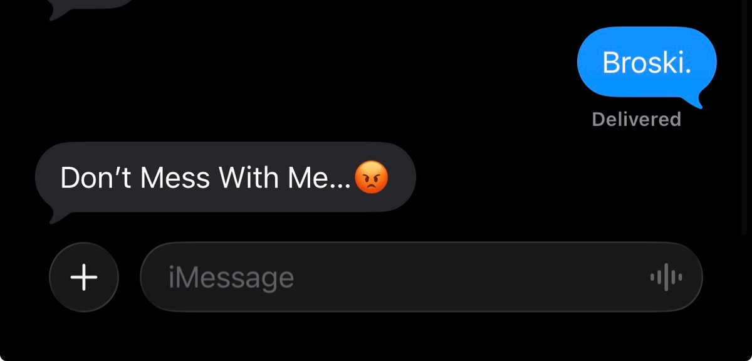Screen dimensions: 752x361
Task: Select the blue Broski. message bubble
Action: (x=647, y=63)
